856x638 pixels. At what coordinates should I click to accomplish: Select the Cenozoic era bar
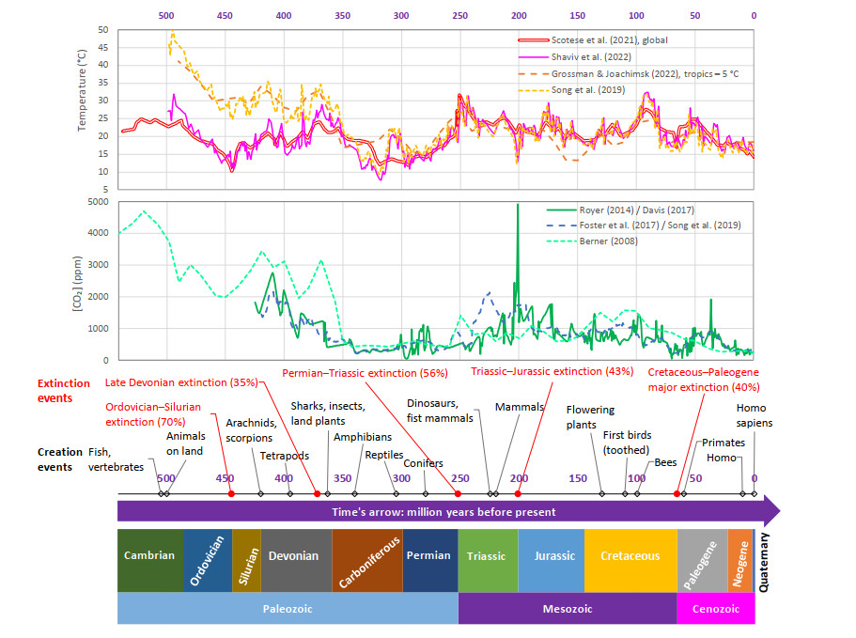point(714,609)
